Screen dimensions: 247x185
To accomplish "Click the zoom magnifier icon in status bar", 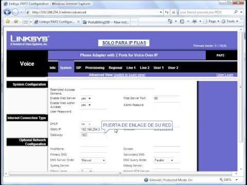I will pos(221,179).
